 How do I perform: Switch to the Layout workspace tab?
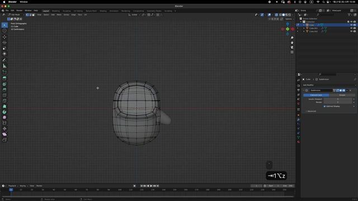(46, 11)
